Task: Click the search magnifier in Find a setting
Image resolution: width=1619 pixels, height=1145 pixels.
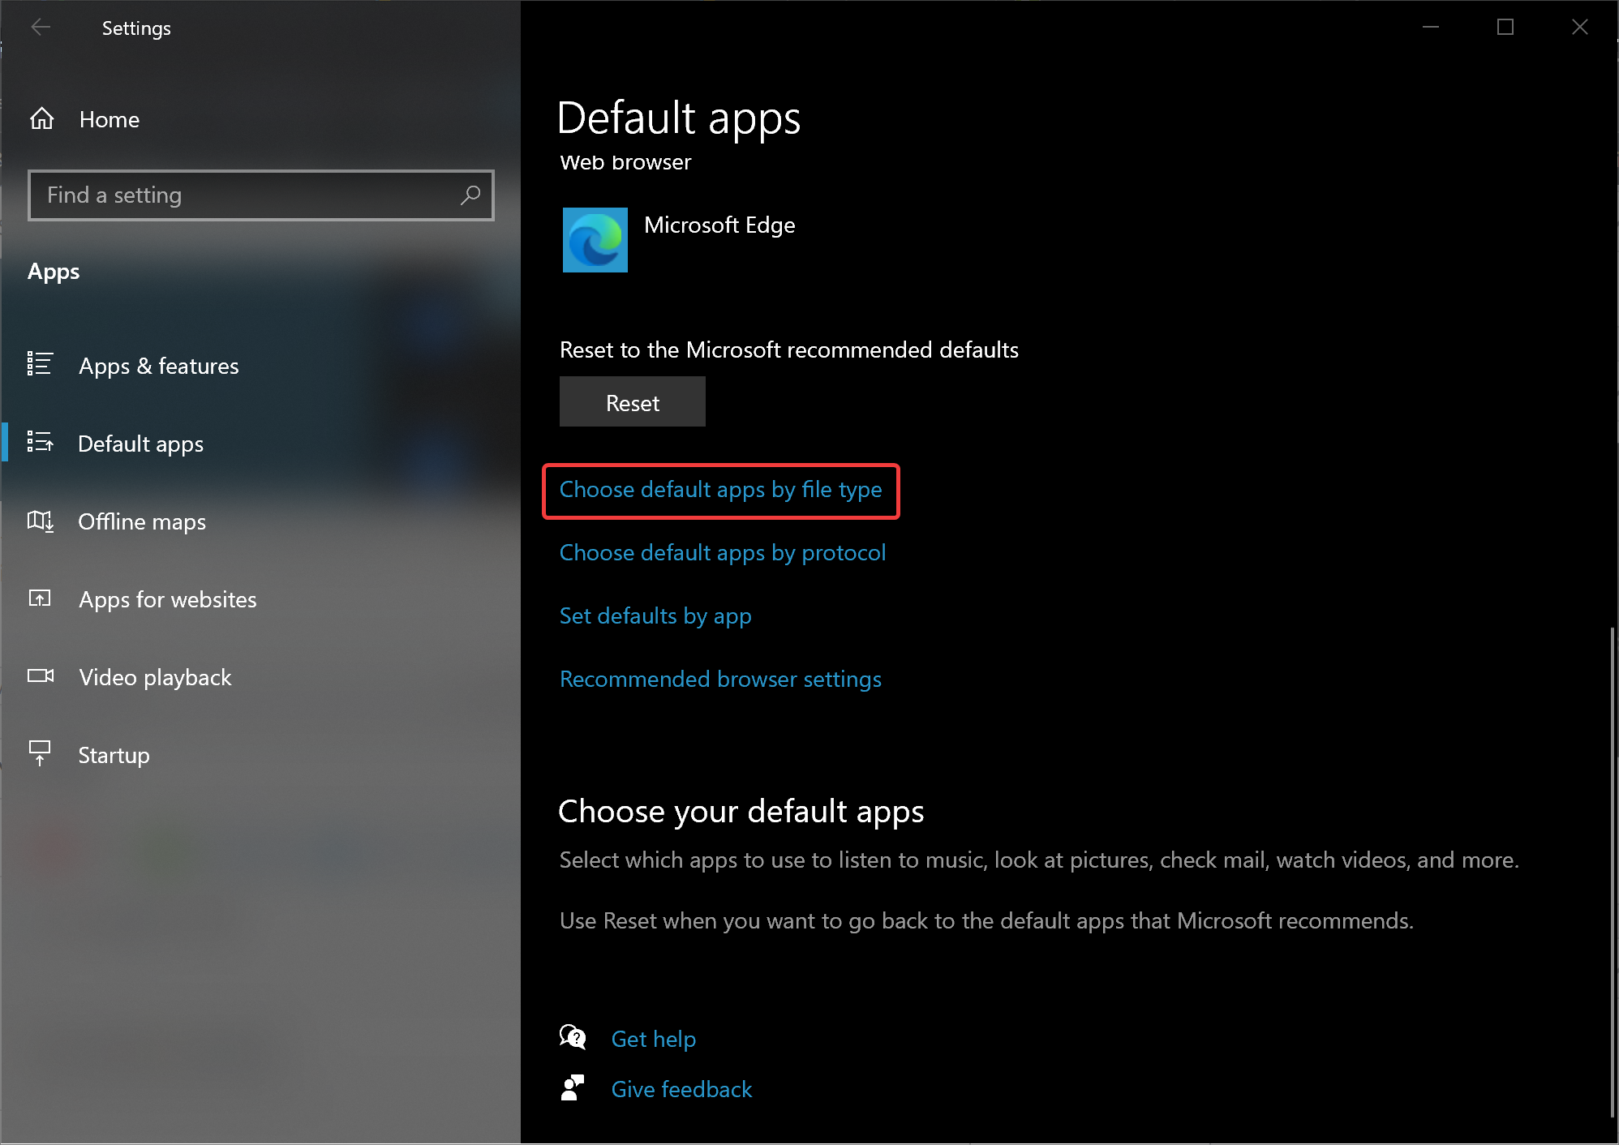Action: [470, 195]
